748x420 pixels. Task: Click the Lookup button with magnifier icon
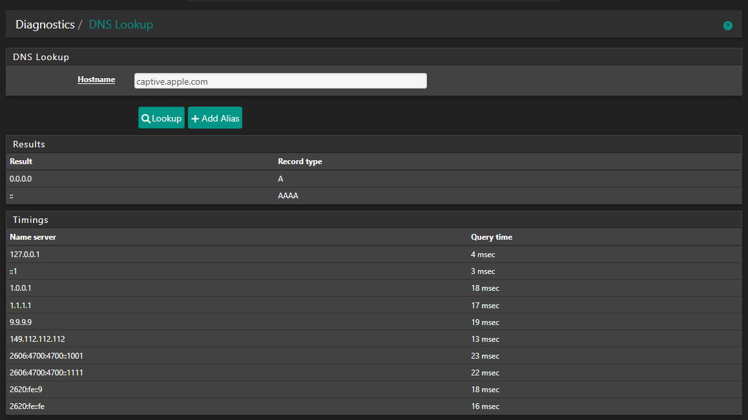[161, 118]
